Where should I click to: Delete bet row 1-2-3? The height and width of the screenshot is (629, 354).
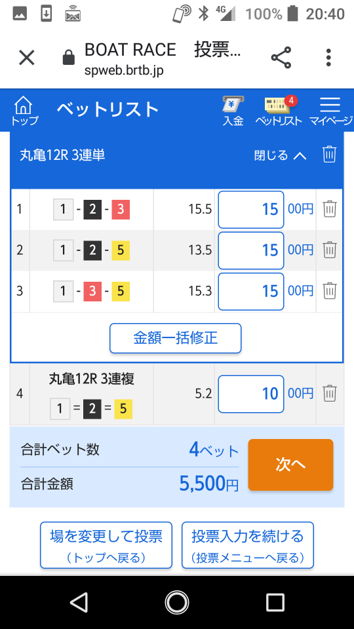tap(330, 209)
